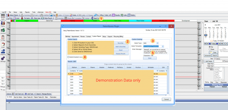
Task: Click the PatNum column header
Action: 74,67
